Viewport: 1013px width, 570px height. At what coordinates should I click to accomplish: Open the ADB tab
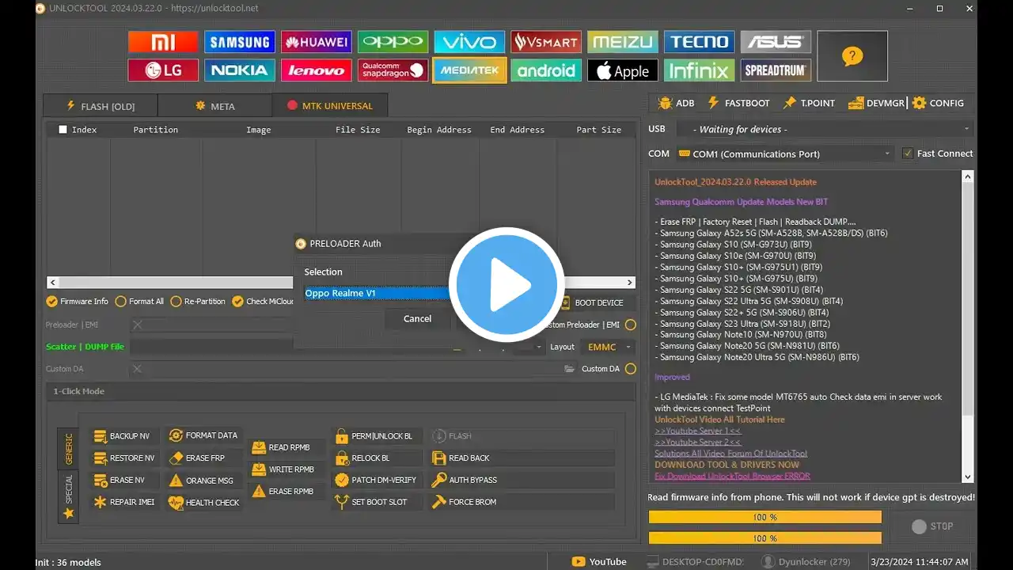click(676, 103)
